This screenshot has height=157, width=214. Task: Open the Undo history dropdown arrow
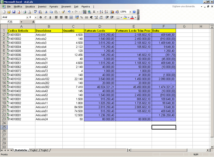tap(72, 12)
